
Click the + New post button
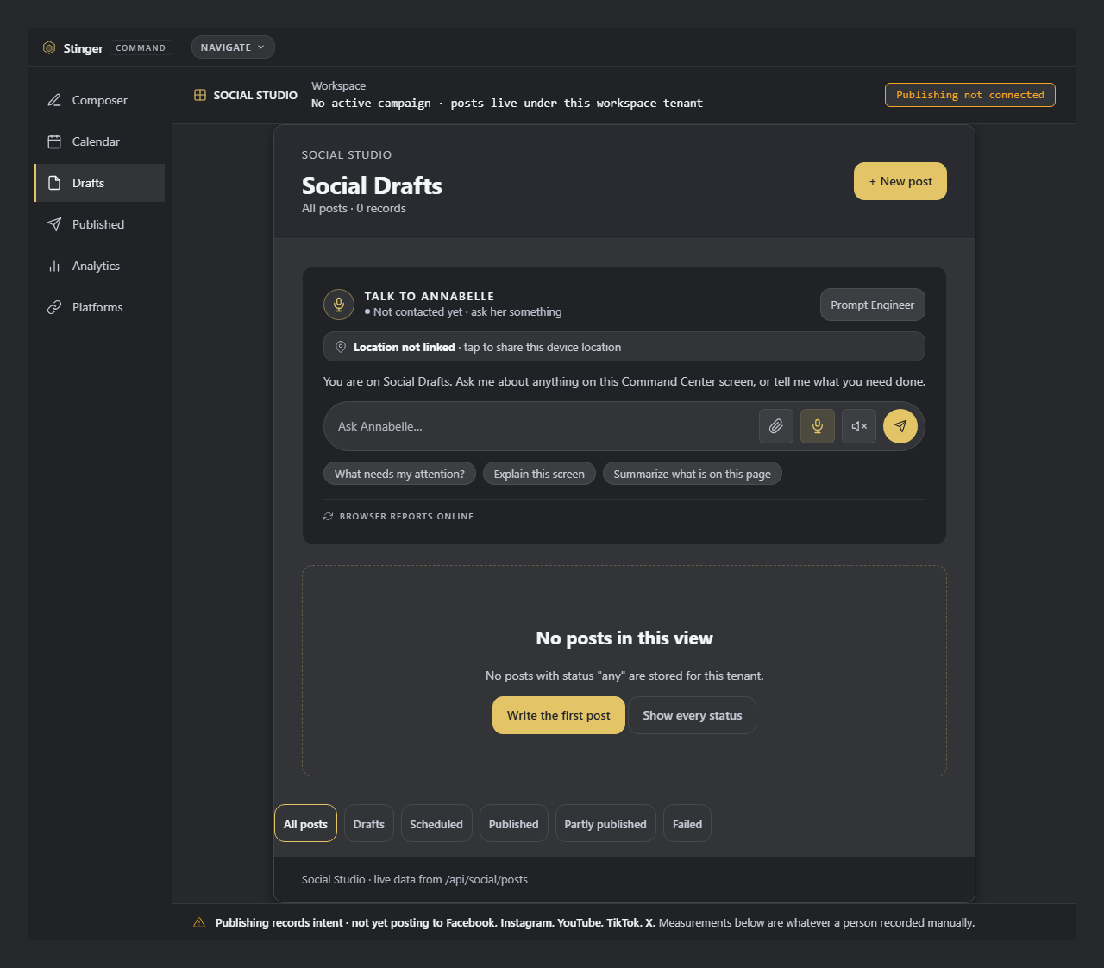coord(900,181)
